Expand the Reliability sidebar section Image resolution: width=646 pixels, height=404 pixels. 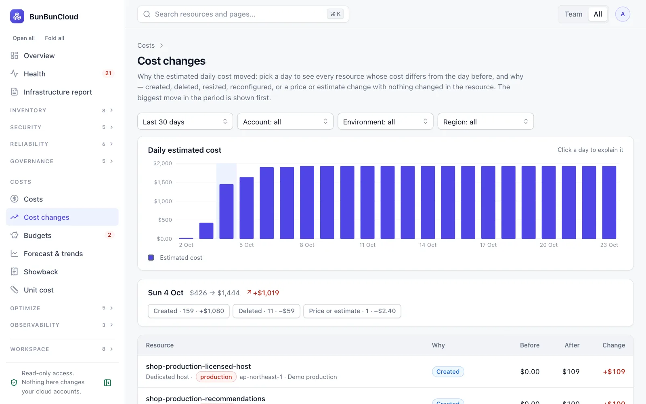pyautogui.click(x=62, y=144)
